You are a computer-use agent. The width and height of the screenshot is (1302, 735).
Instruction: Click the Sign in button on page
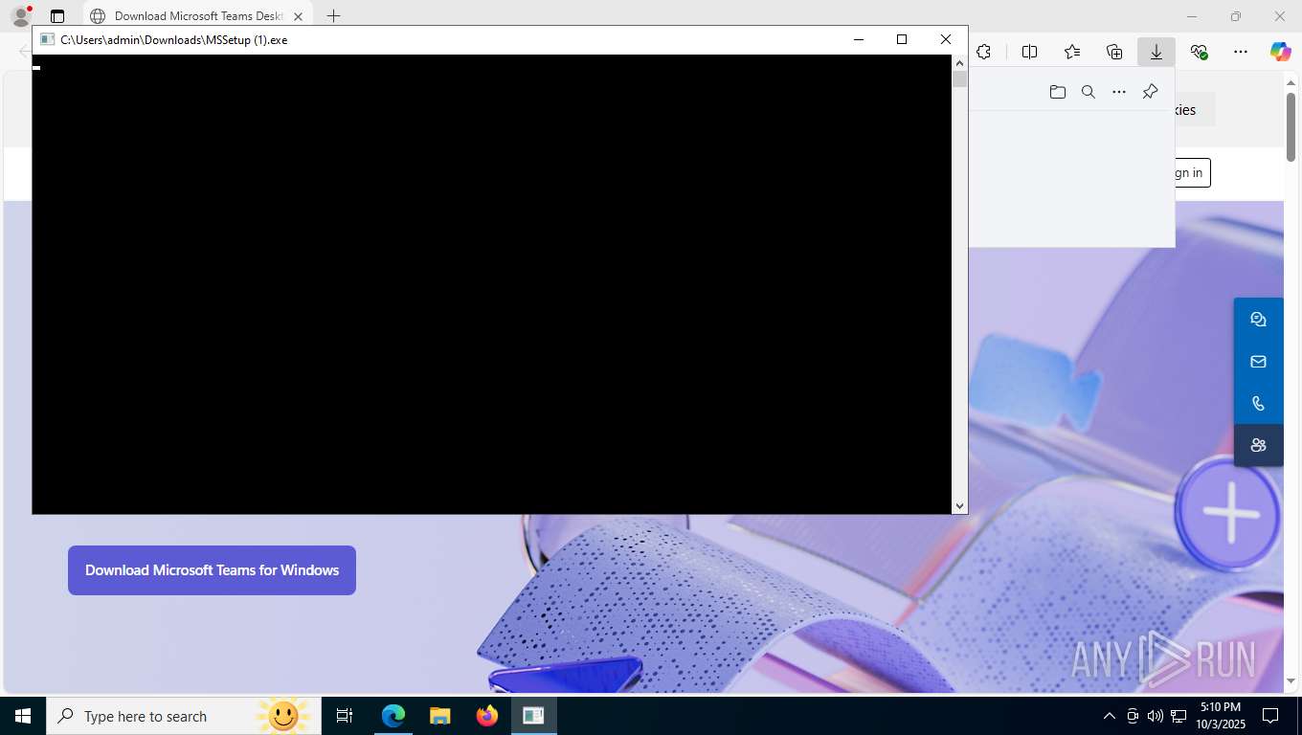click(1192, 172)
